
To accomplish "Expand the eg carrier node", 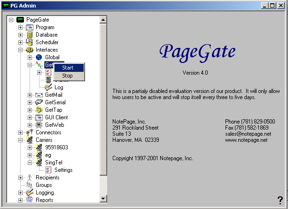I will coord(30,155).
